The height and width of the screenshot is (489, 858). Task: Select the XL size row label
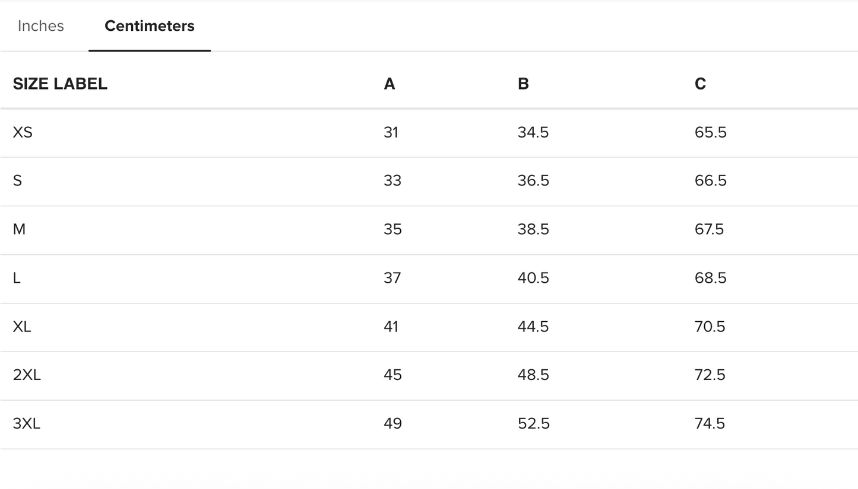pos(22,327)
